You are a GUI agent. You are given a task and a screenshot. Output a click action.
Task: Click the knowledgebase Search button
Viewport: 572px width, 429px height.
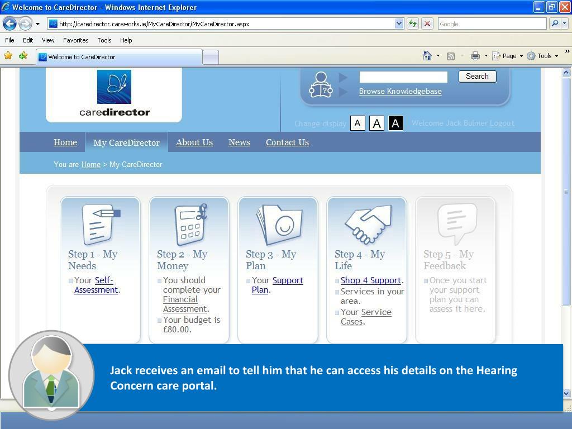[x=477, y=76]
